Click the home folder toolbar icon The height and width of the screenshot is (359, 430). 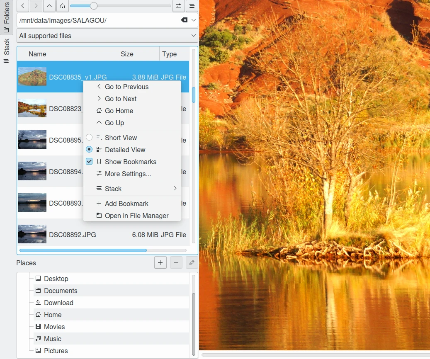click(62, 6)
